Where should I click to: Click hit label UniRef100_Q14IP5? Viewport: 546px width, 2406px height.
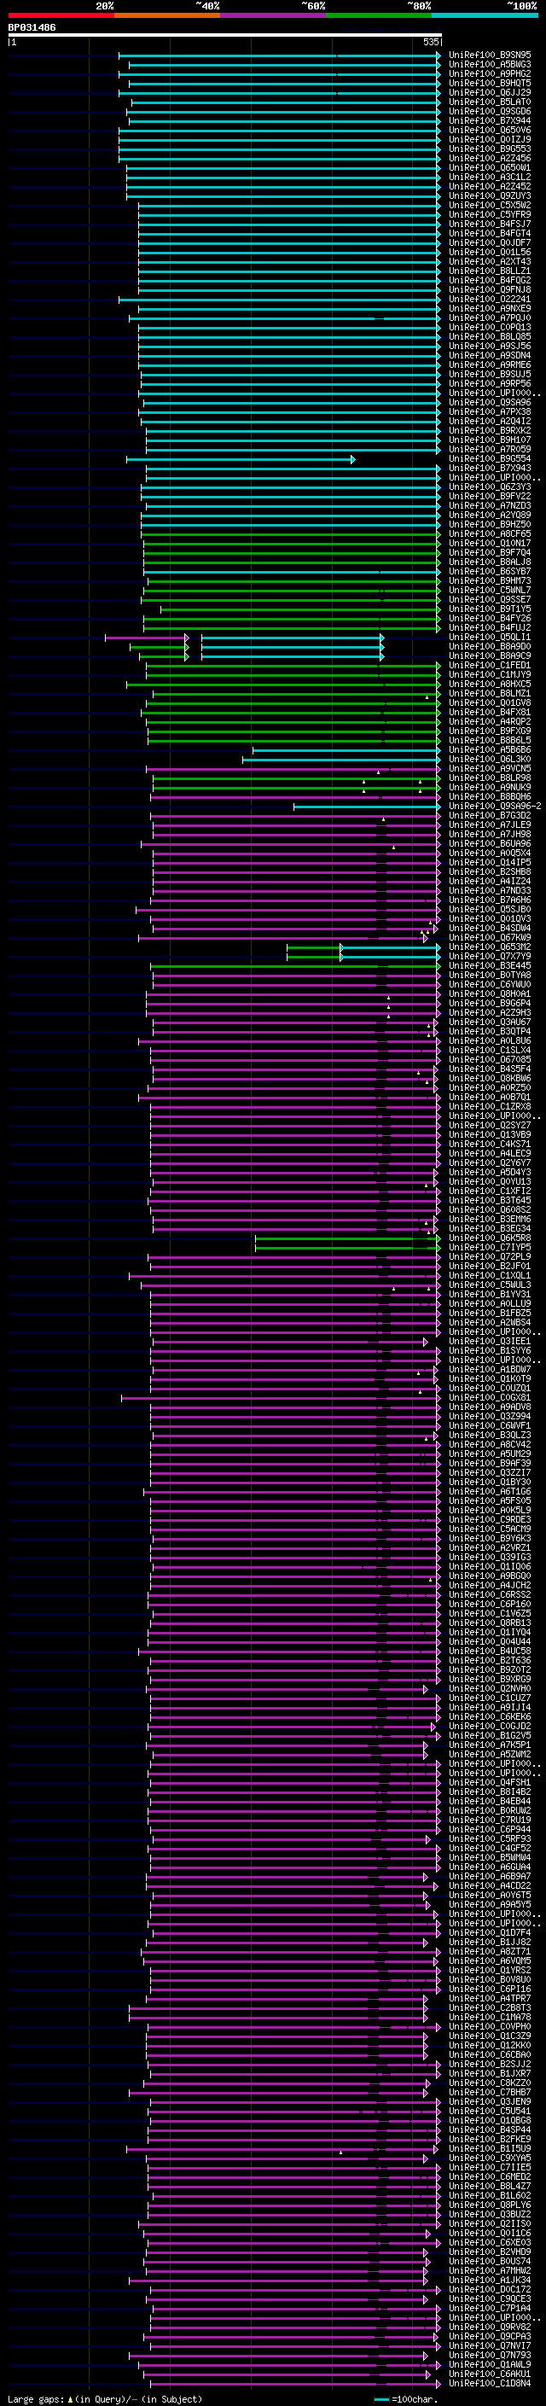point(490,862)
